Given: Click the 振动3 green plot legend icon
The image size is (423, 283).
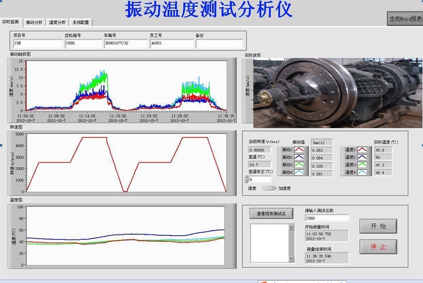Looking at the screenshot, I should pyautogui.click(x=300, y=165).
